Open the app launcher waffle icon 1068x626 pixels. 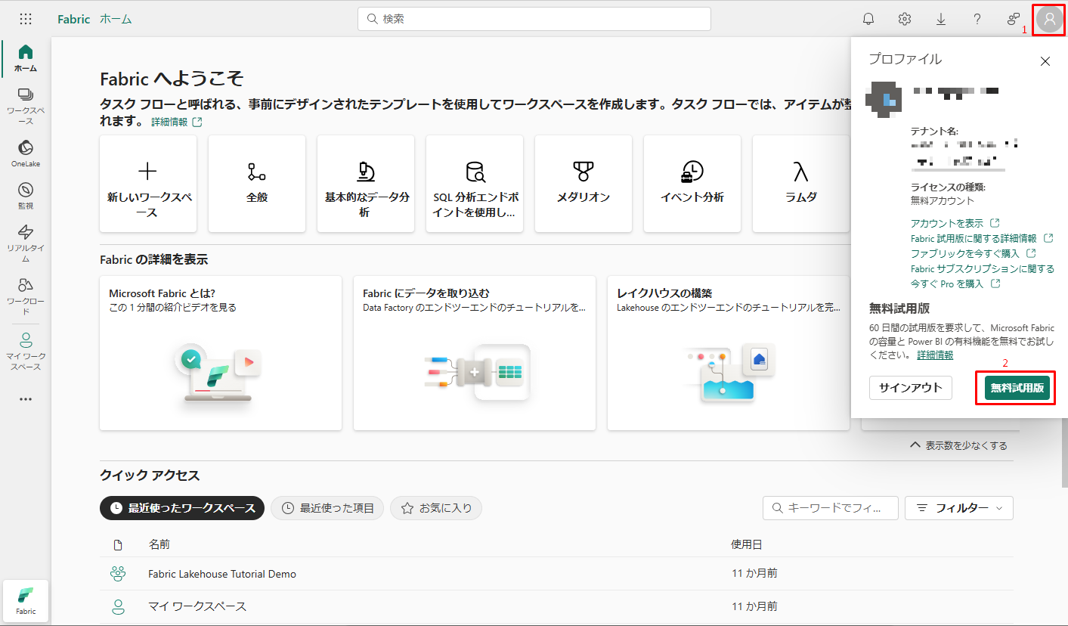pyautogui.click(x=26, y=19)
